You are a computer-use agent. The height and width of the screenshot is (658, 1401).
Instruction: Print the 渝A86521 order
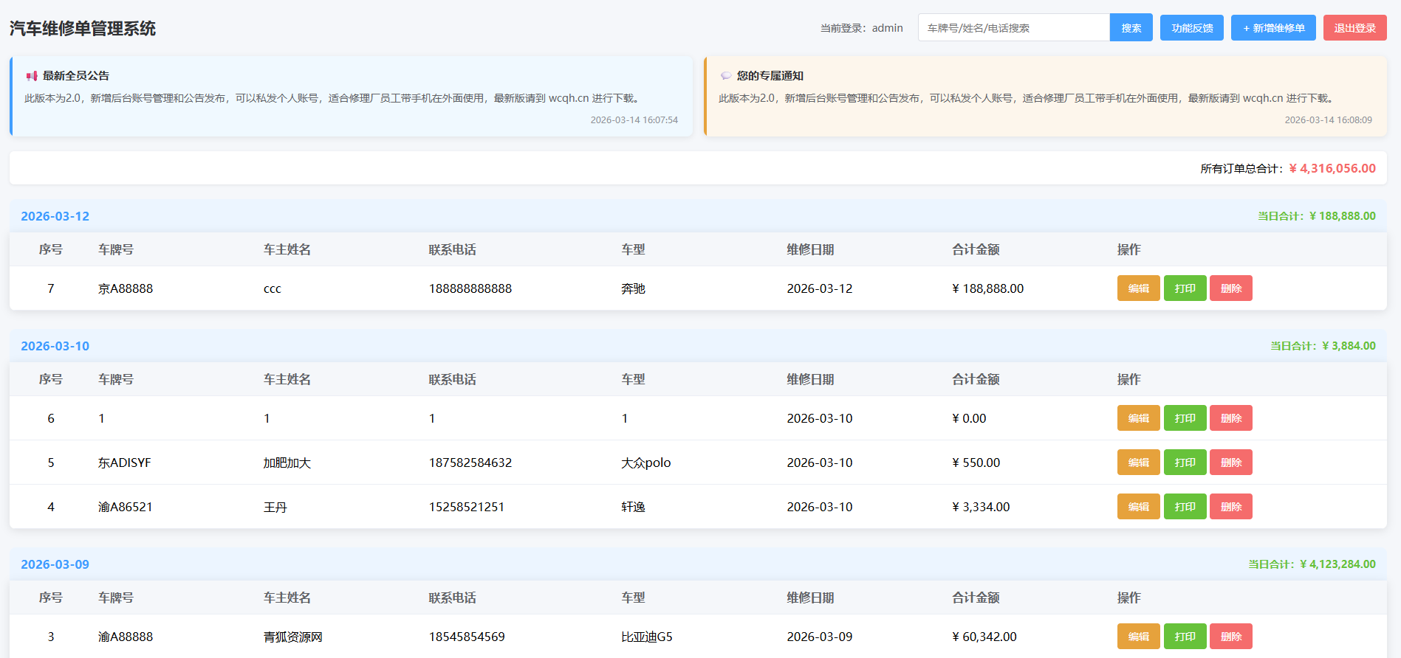click(1185, 507)
